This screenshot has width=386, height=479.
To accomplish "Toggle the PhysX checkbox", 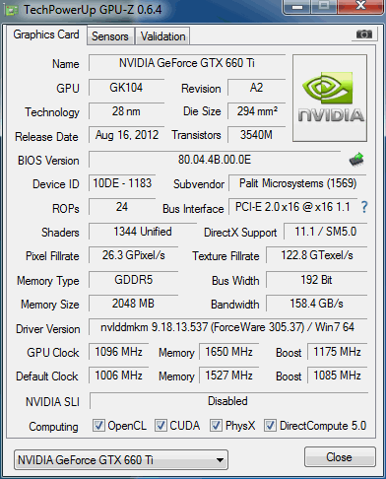I will pyautogui.click(x=216, y=425).
